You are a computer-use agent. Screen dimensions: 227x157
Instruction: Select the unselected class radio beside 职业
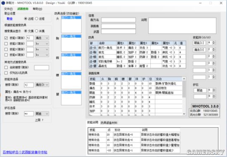[x=36, y=19]
